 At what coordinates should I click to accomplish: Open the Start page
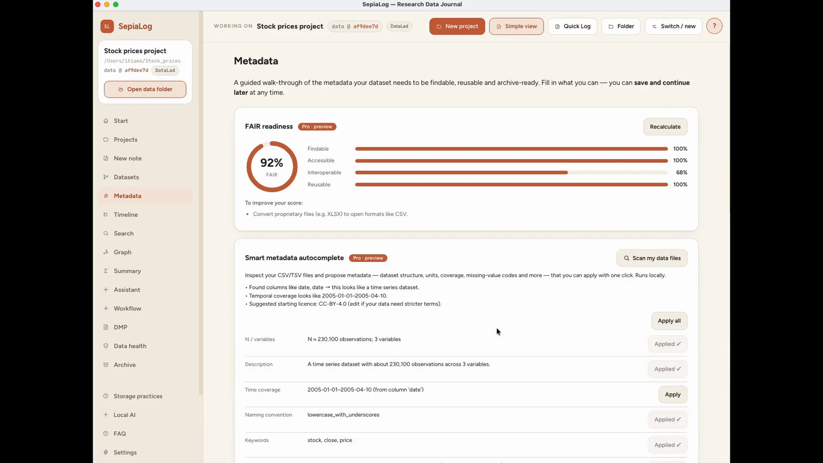click(145, 121)
